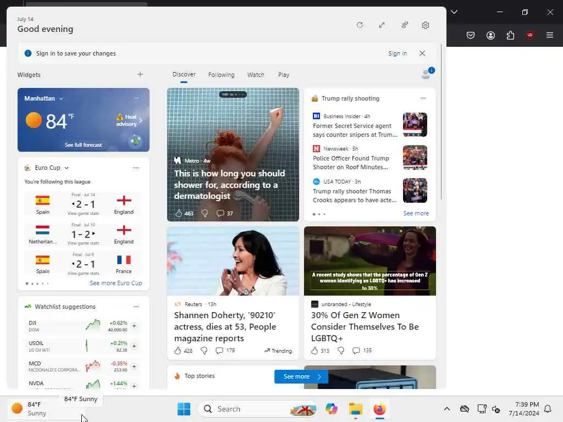Click Sign in on the banner

click(398, 53)
